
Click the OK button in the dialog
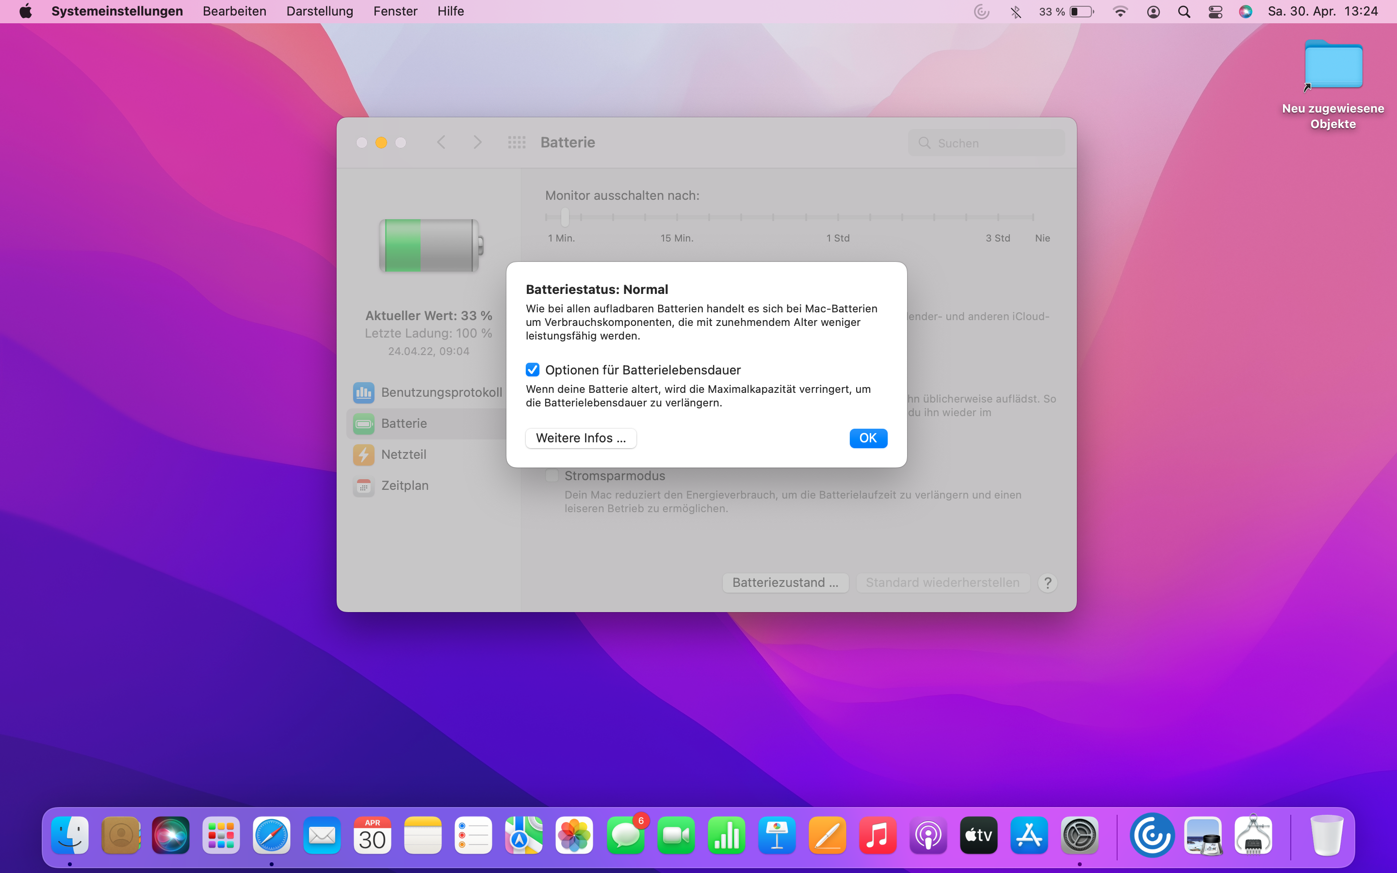tap(868, 438)
